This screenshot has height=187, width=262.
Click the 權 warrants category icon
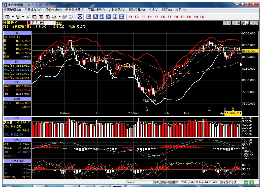click(102, 17)
